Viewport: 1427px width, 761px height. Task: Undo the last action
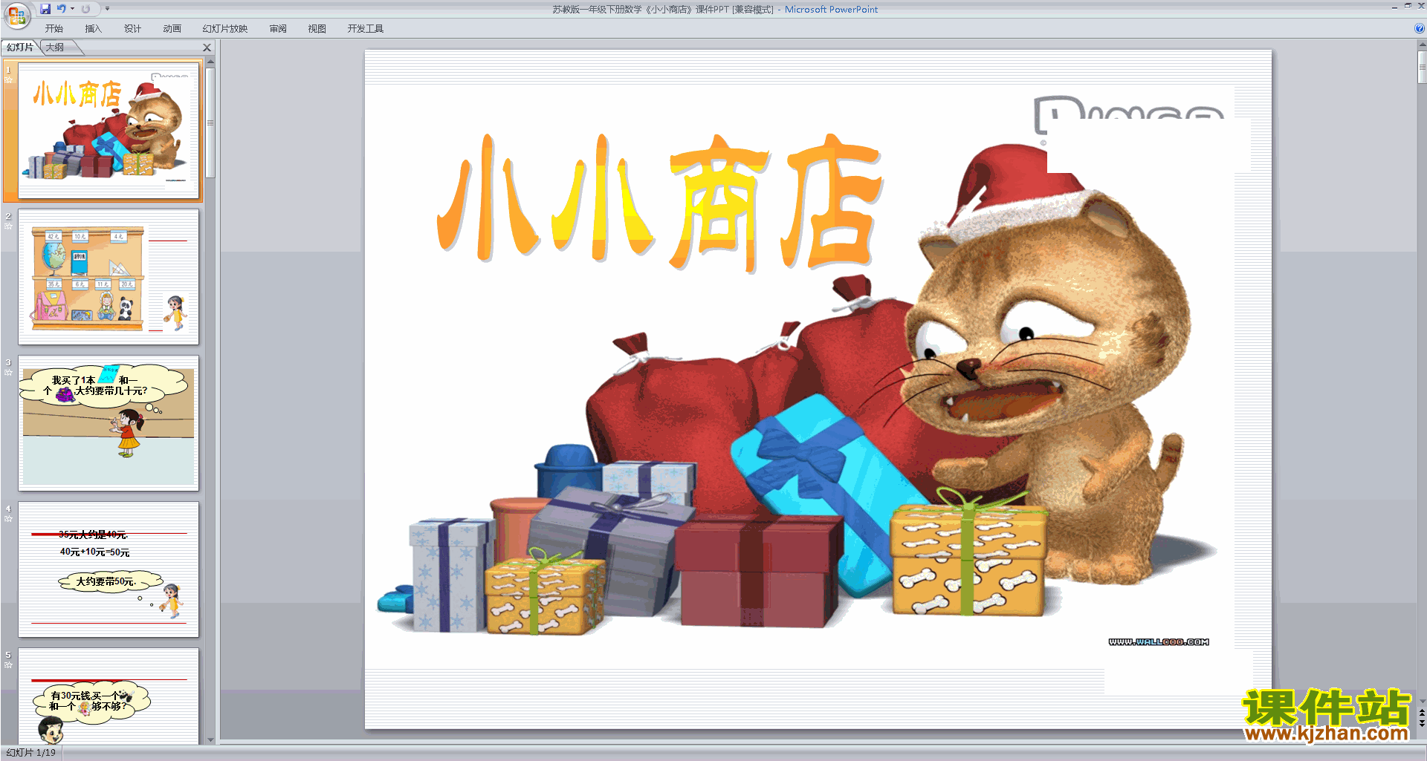[62, 9]
